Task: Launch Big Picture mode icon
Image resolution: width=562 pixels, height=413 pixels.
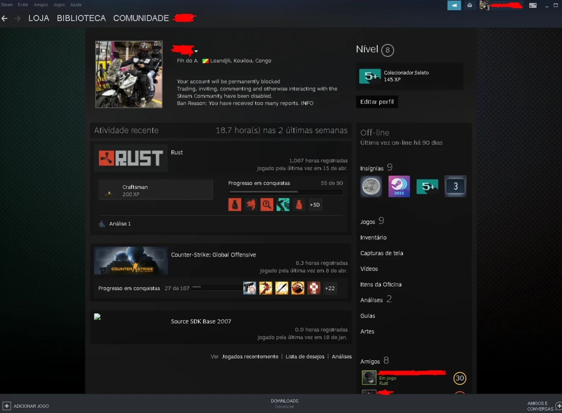Action: coord(533,5)
